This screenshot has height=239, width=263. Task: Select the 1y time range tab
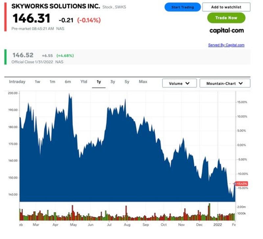coord(99,82)
